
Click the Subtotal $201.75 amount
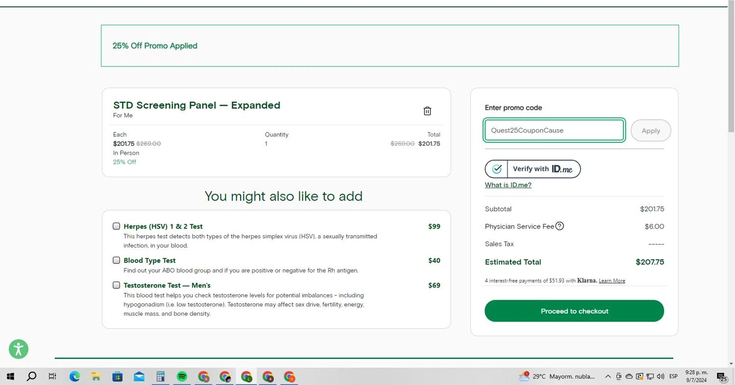(x=652, y=209)
